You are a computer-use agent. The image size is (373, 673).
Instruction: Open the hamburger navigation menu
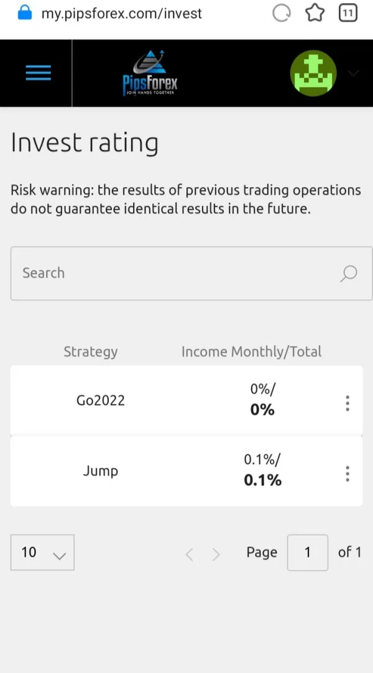point(38,73)
